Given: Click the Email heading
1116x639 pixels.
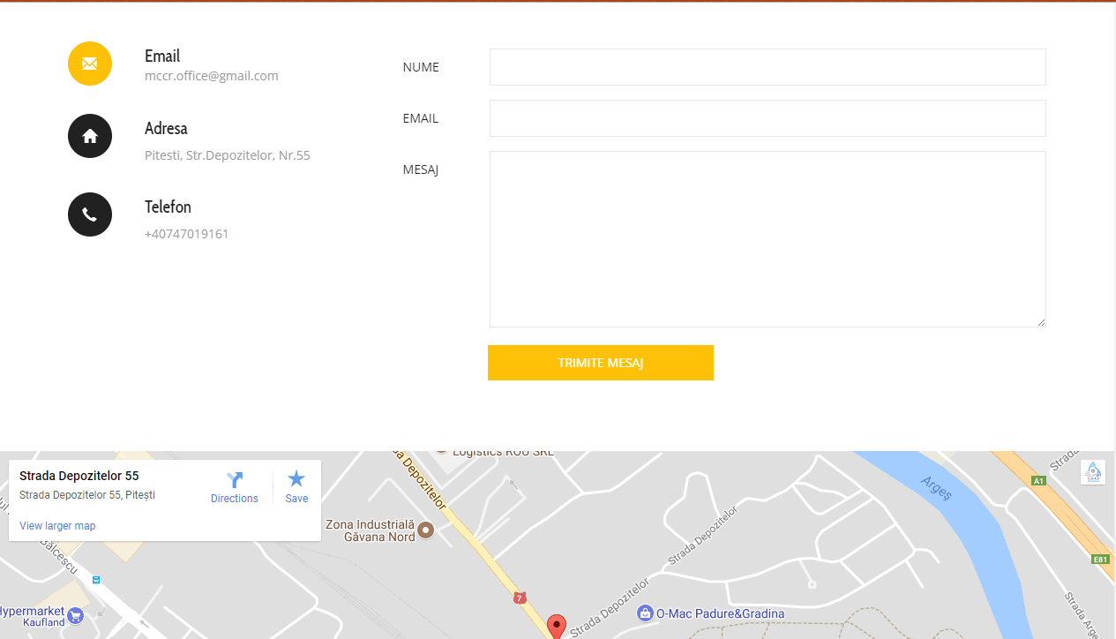Looking at the screenshot, I should pyautogui.click(x=162, y=56).
